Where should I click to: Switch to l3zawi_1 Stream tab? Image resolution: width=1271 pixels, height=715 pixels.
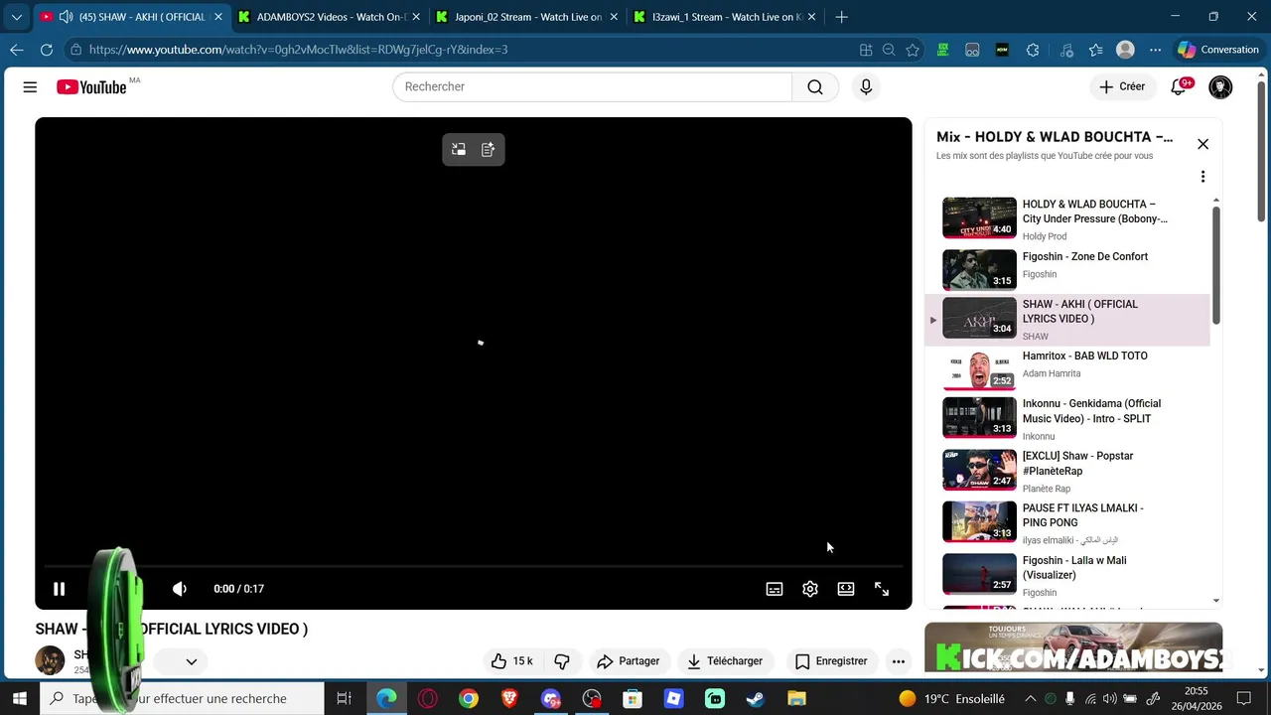pos(726,17)
